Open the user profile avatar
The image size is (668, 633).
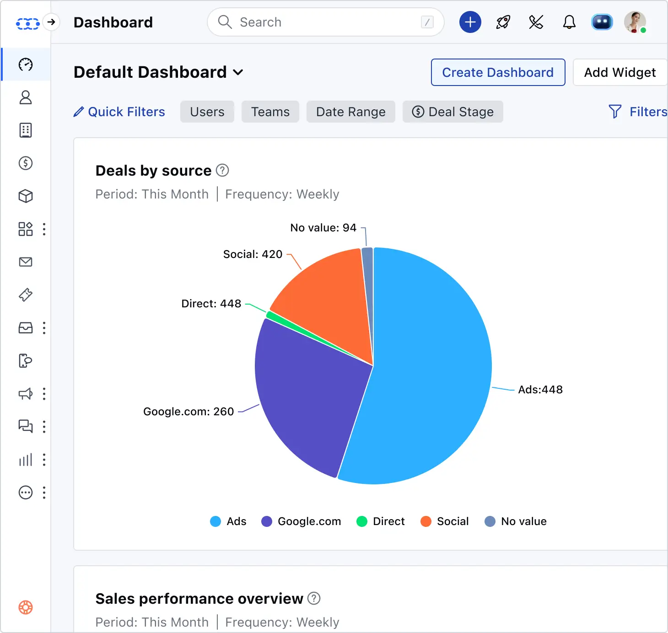(635, 22)
